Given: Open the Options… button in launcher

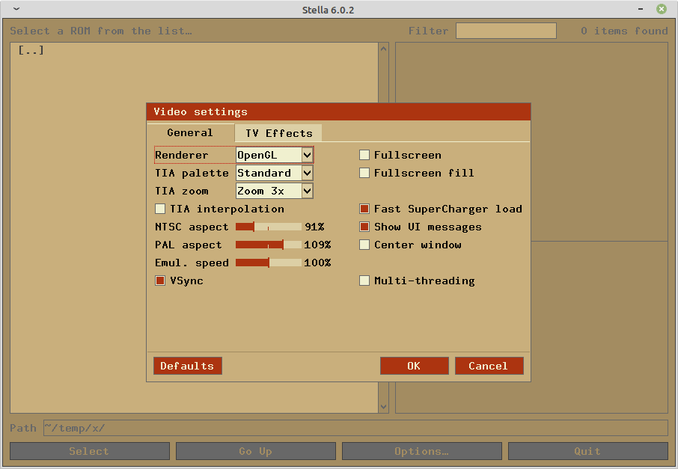Looking at the screenshot, I should click(x=421, y=451).
